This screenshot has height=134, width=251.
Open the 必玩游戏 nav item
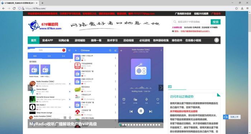click(x=145, y=40)
